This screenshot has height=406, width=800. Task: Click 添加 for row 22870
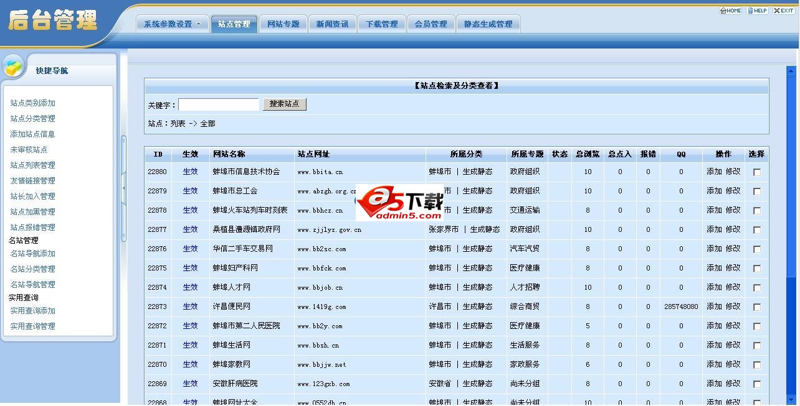(714, 364)
